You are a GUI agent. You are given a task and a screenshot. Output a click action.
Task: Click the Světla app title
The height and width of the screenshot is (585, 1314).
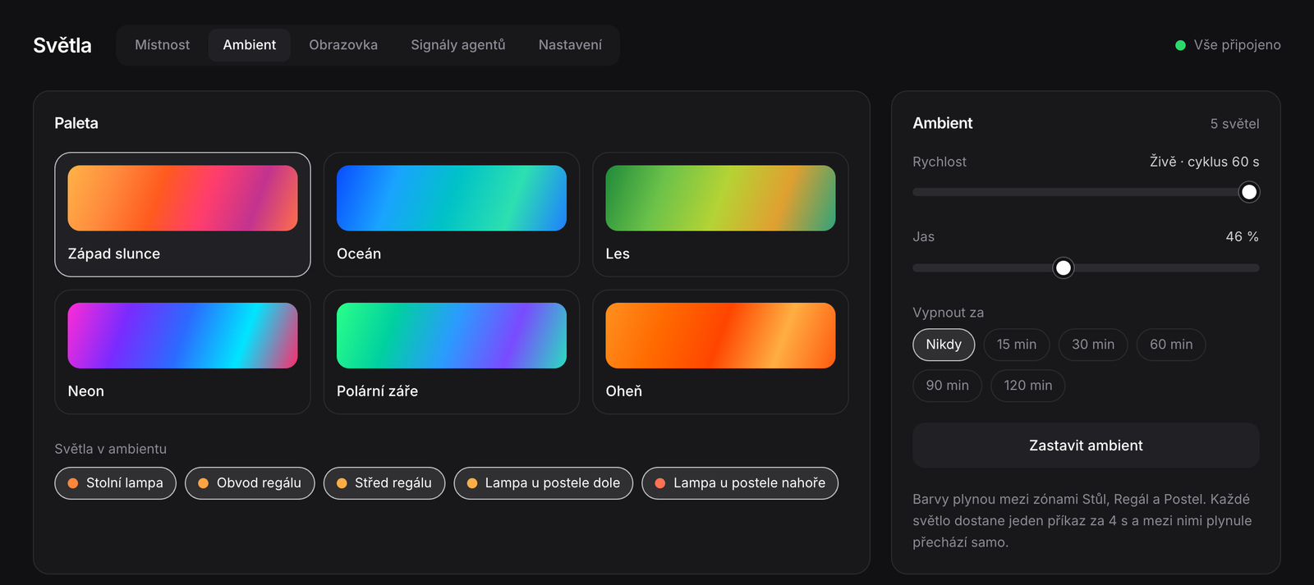[x=62, y=45]
